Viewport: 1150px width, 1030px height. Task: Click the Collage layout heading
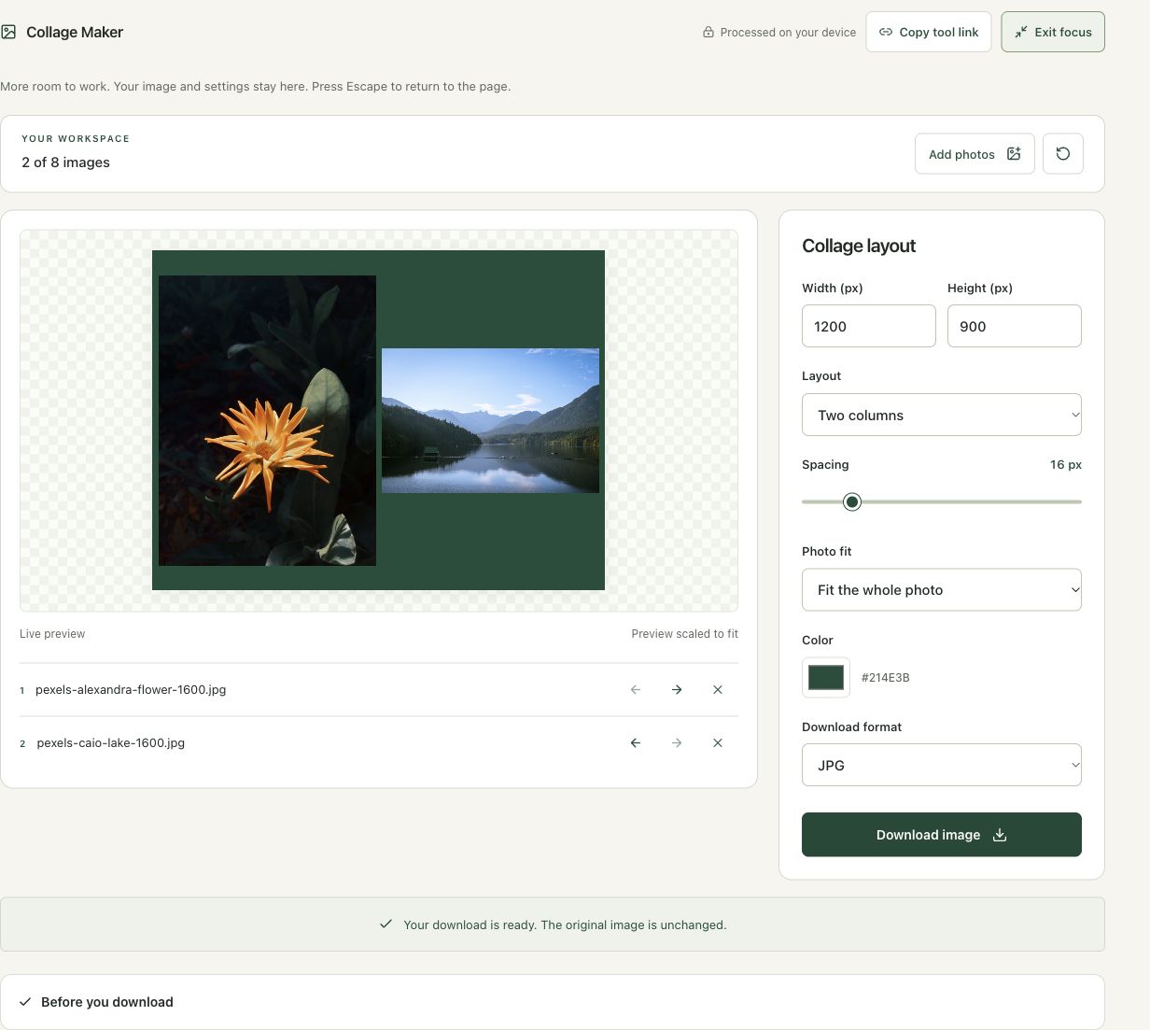tap(859, 246)
